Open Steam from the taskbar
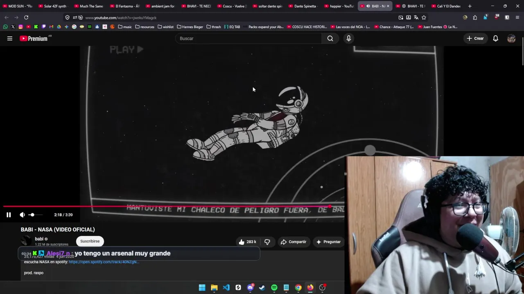This screenshot has height=294, width=524. point(262,287)
